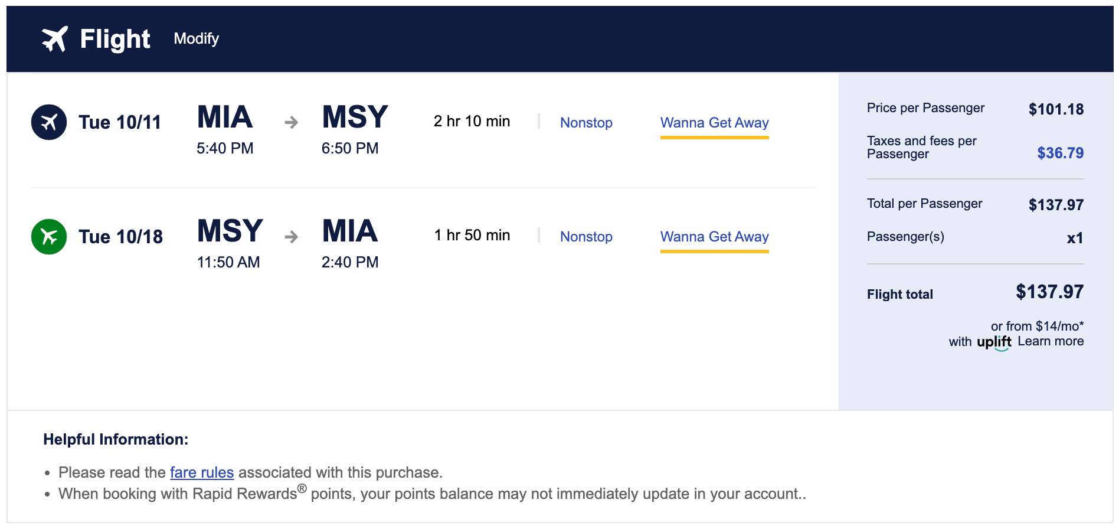Click Learn more about uplift financing
Image resolution: width=1119 pixels, height=529 pixels.
click(x=1051, y=341)
